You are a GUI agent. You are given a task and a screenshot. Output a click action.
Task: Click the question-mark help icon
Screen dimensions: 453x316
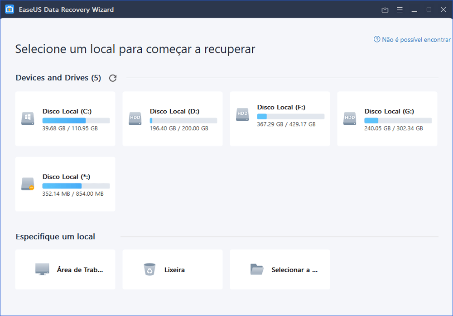click(x=376, y=39)
